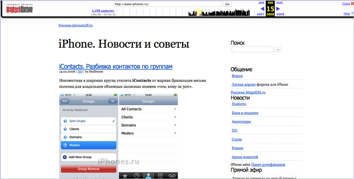354x179 pixels.
Task: Select the AUG month link
Action: [279, 3]
